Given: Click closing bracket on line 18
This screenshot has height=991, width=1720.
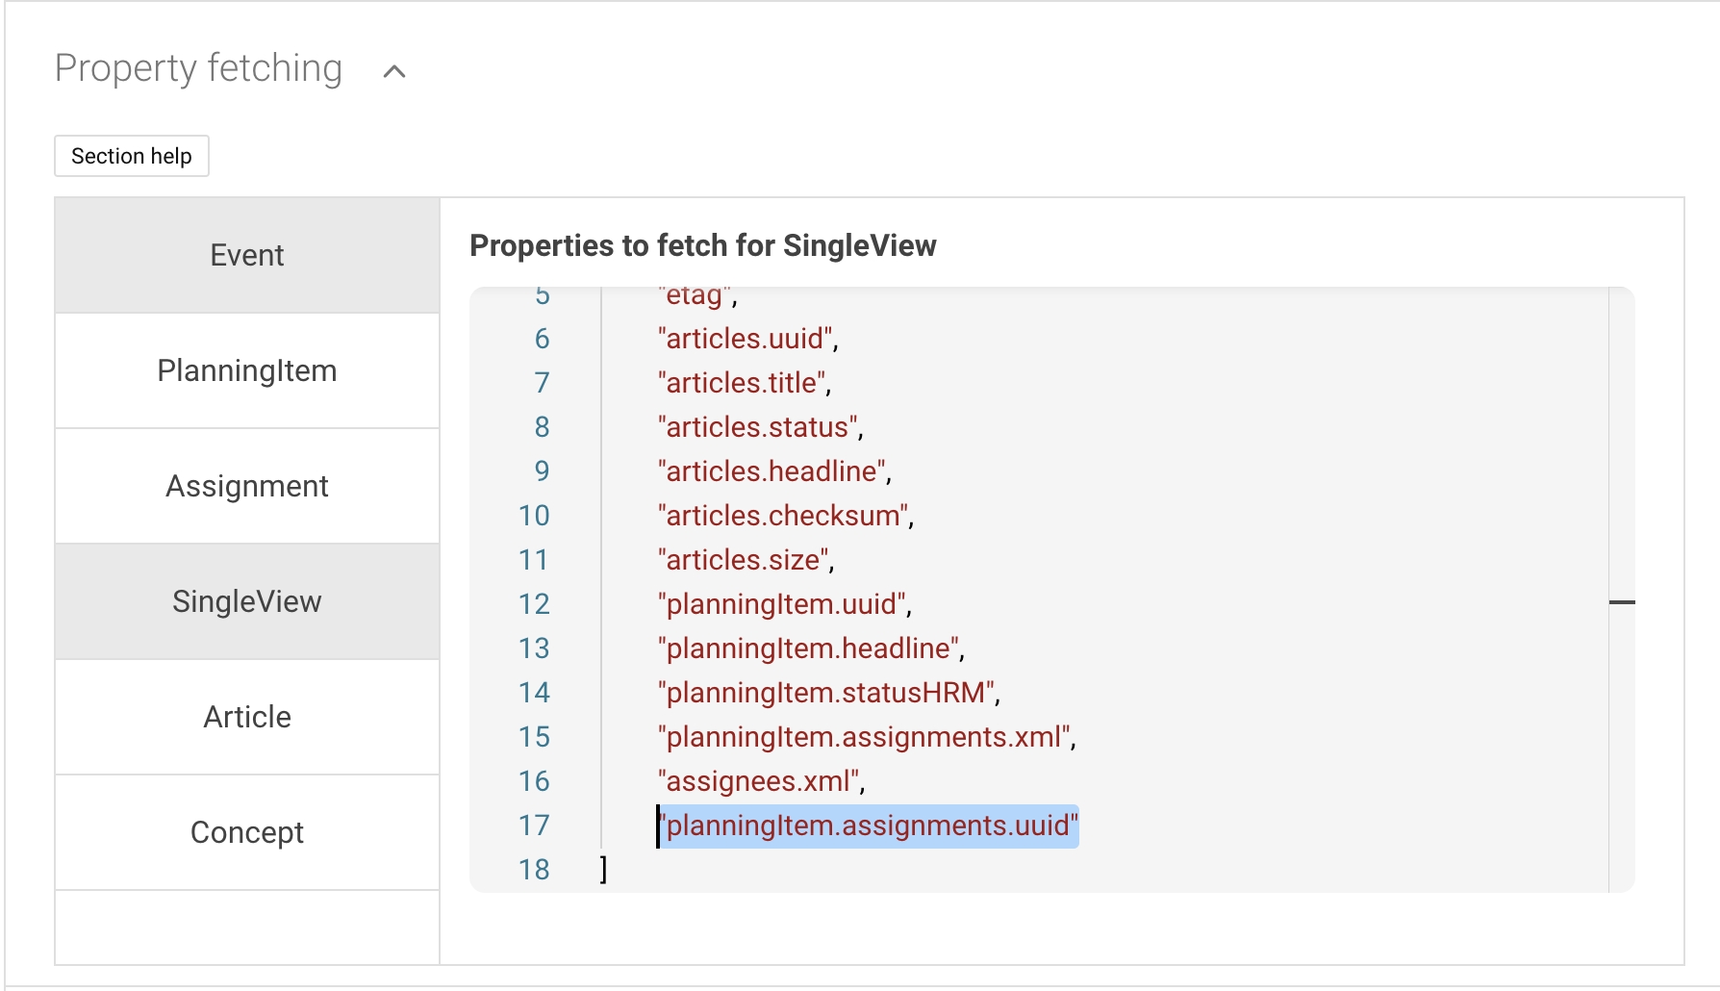Looking at the screenshot, I should 603,870.
